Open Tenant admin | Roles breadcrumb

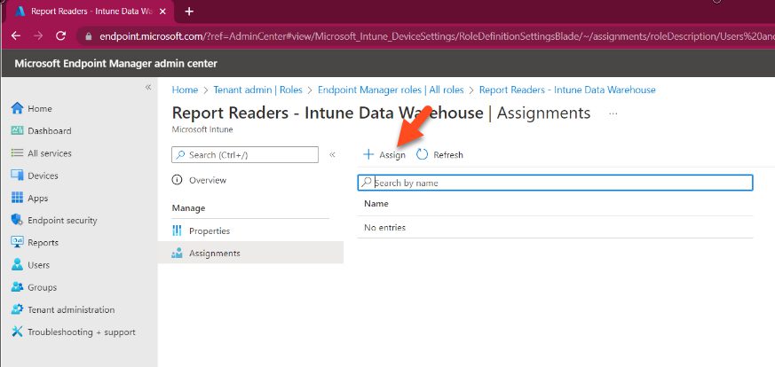coord(257,90)
